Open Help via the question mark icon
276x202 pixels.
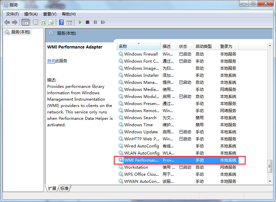[x=62, y=22]
